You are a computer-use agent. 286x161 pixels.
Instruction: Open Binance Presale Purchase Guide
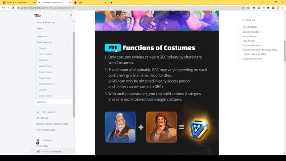point(52,124)
